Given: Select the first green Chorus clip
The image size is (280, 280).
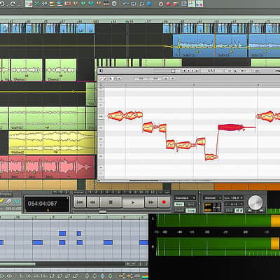Looking at the screenshot, I should 27,70.
